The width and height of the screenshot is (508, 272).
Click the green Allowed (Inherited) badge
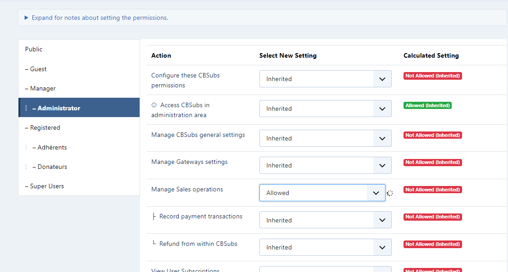point(427,105)
